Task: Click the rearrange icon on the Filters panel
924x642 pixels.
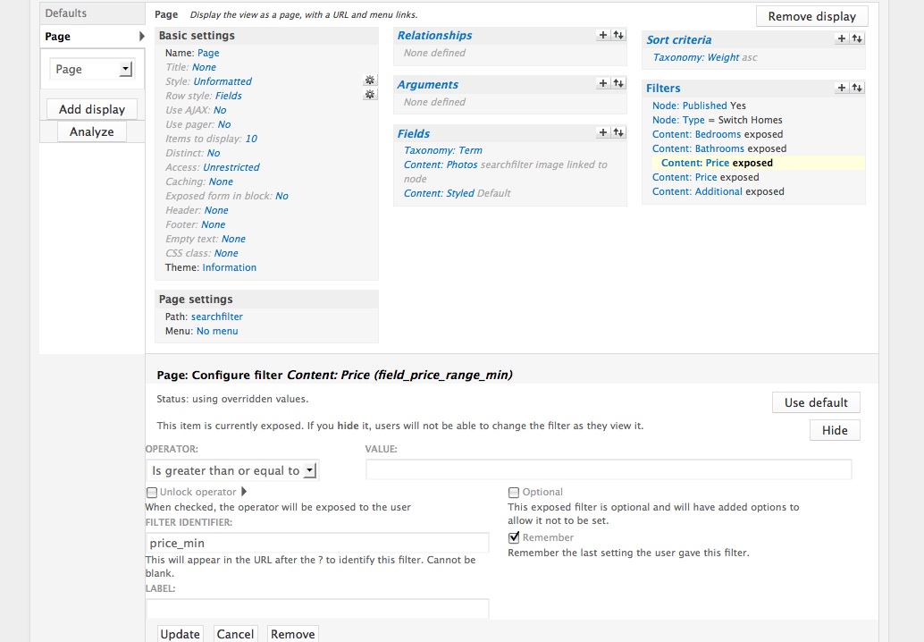Action: click(856, 88)
